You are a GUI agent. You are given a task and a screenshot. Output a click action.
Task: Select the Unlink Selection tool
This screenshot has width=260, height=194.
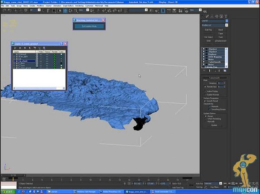(x=21, y=10)
